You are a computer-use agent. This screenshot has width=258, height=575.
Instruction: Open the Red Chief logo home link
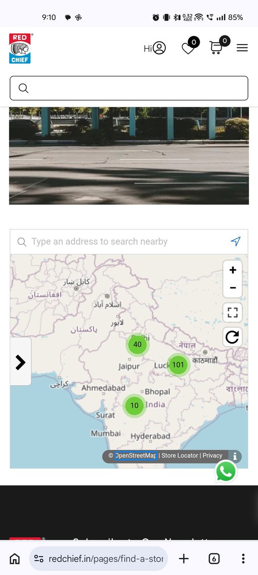pyautogui.click(x=21, y=48)
